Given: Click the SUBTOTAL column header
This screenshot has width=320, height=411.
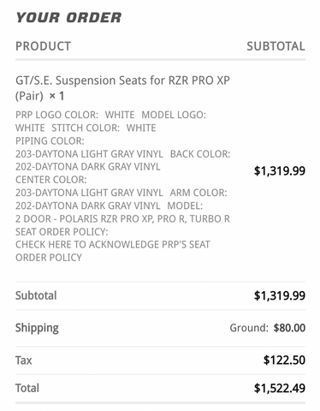Looking at the screenshot, I should (276, 46).
